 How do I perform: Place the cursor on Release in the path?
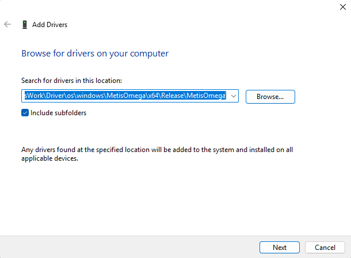pyautogui.click(x=173, y=96)
